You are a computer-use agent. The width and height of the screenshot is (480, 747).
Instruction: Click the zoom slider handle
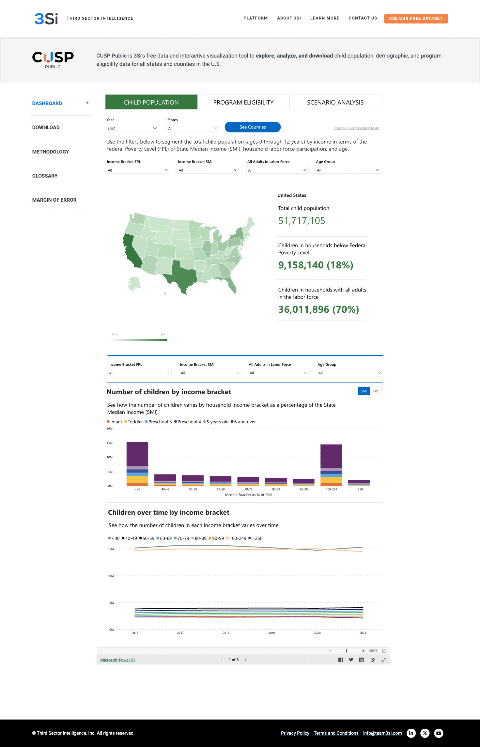346,651
